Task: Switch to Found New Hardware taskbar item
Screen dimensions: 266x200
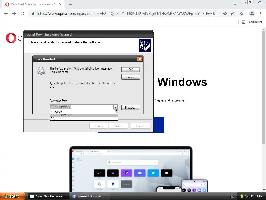Action: [48, 196]
